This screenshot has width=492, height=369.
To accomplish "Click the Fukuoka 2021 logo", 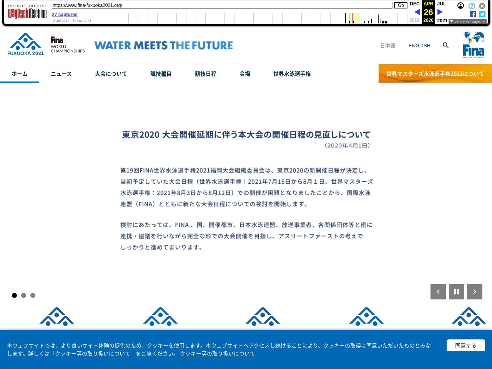I will [26, 45].
